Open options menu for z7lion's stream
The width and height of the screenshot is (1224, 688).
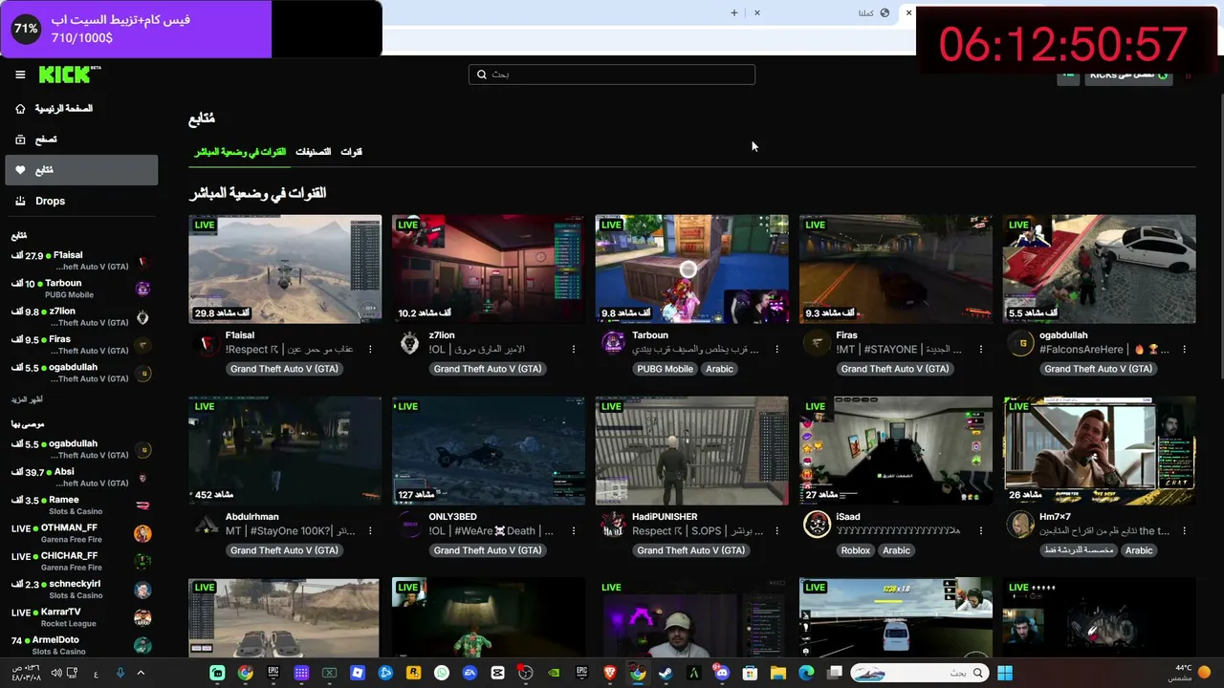[574, 350]
